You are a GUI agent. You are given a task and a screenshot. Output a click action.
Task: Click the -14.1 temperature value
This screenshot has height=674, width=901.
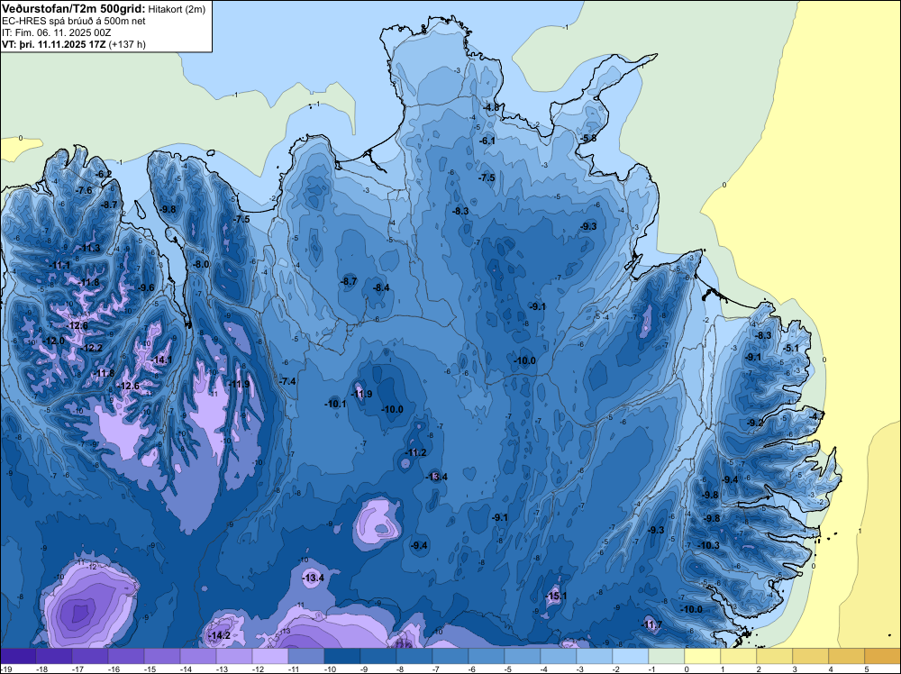click(x=161, y=360)
